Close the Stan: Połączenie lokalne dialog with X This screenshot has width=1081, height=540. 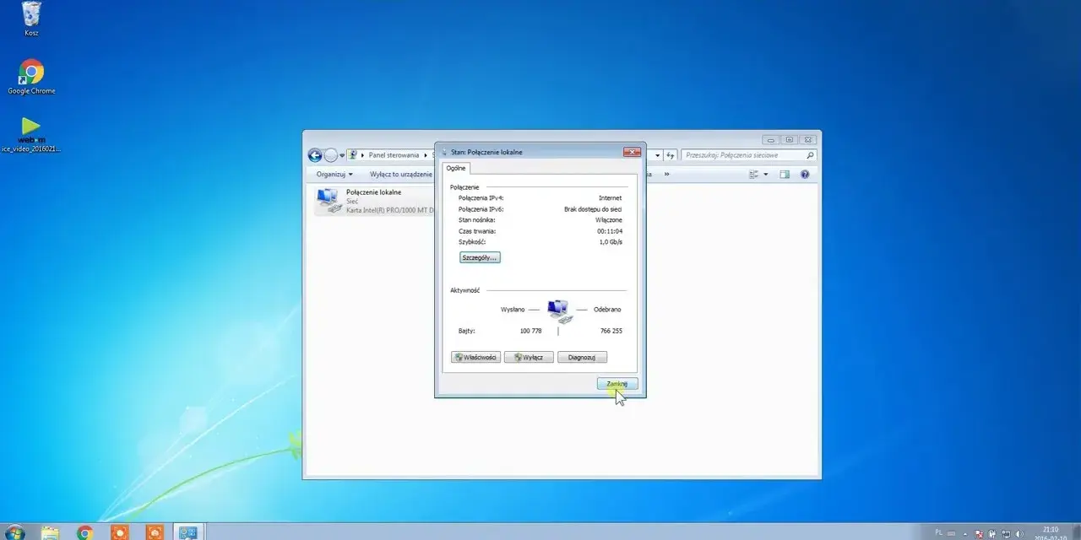[632, 152]
